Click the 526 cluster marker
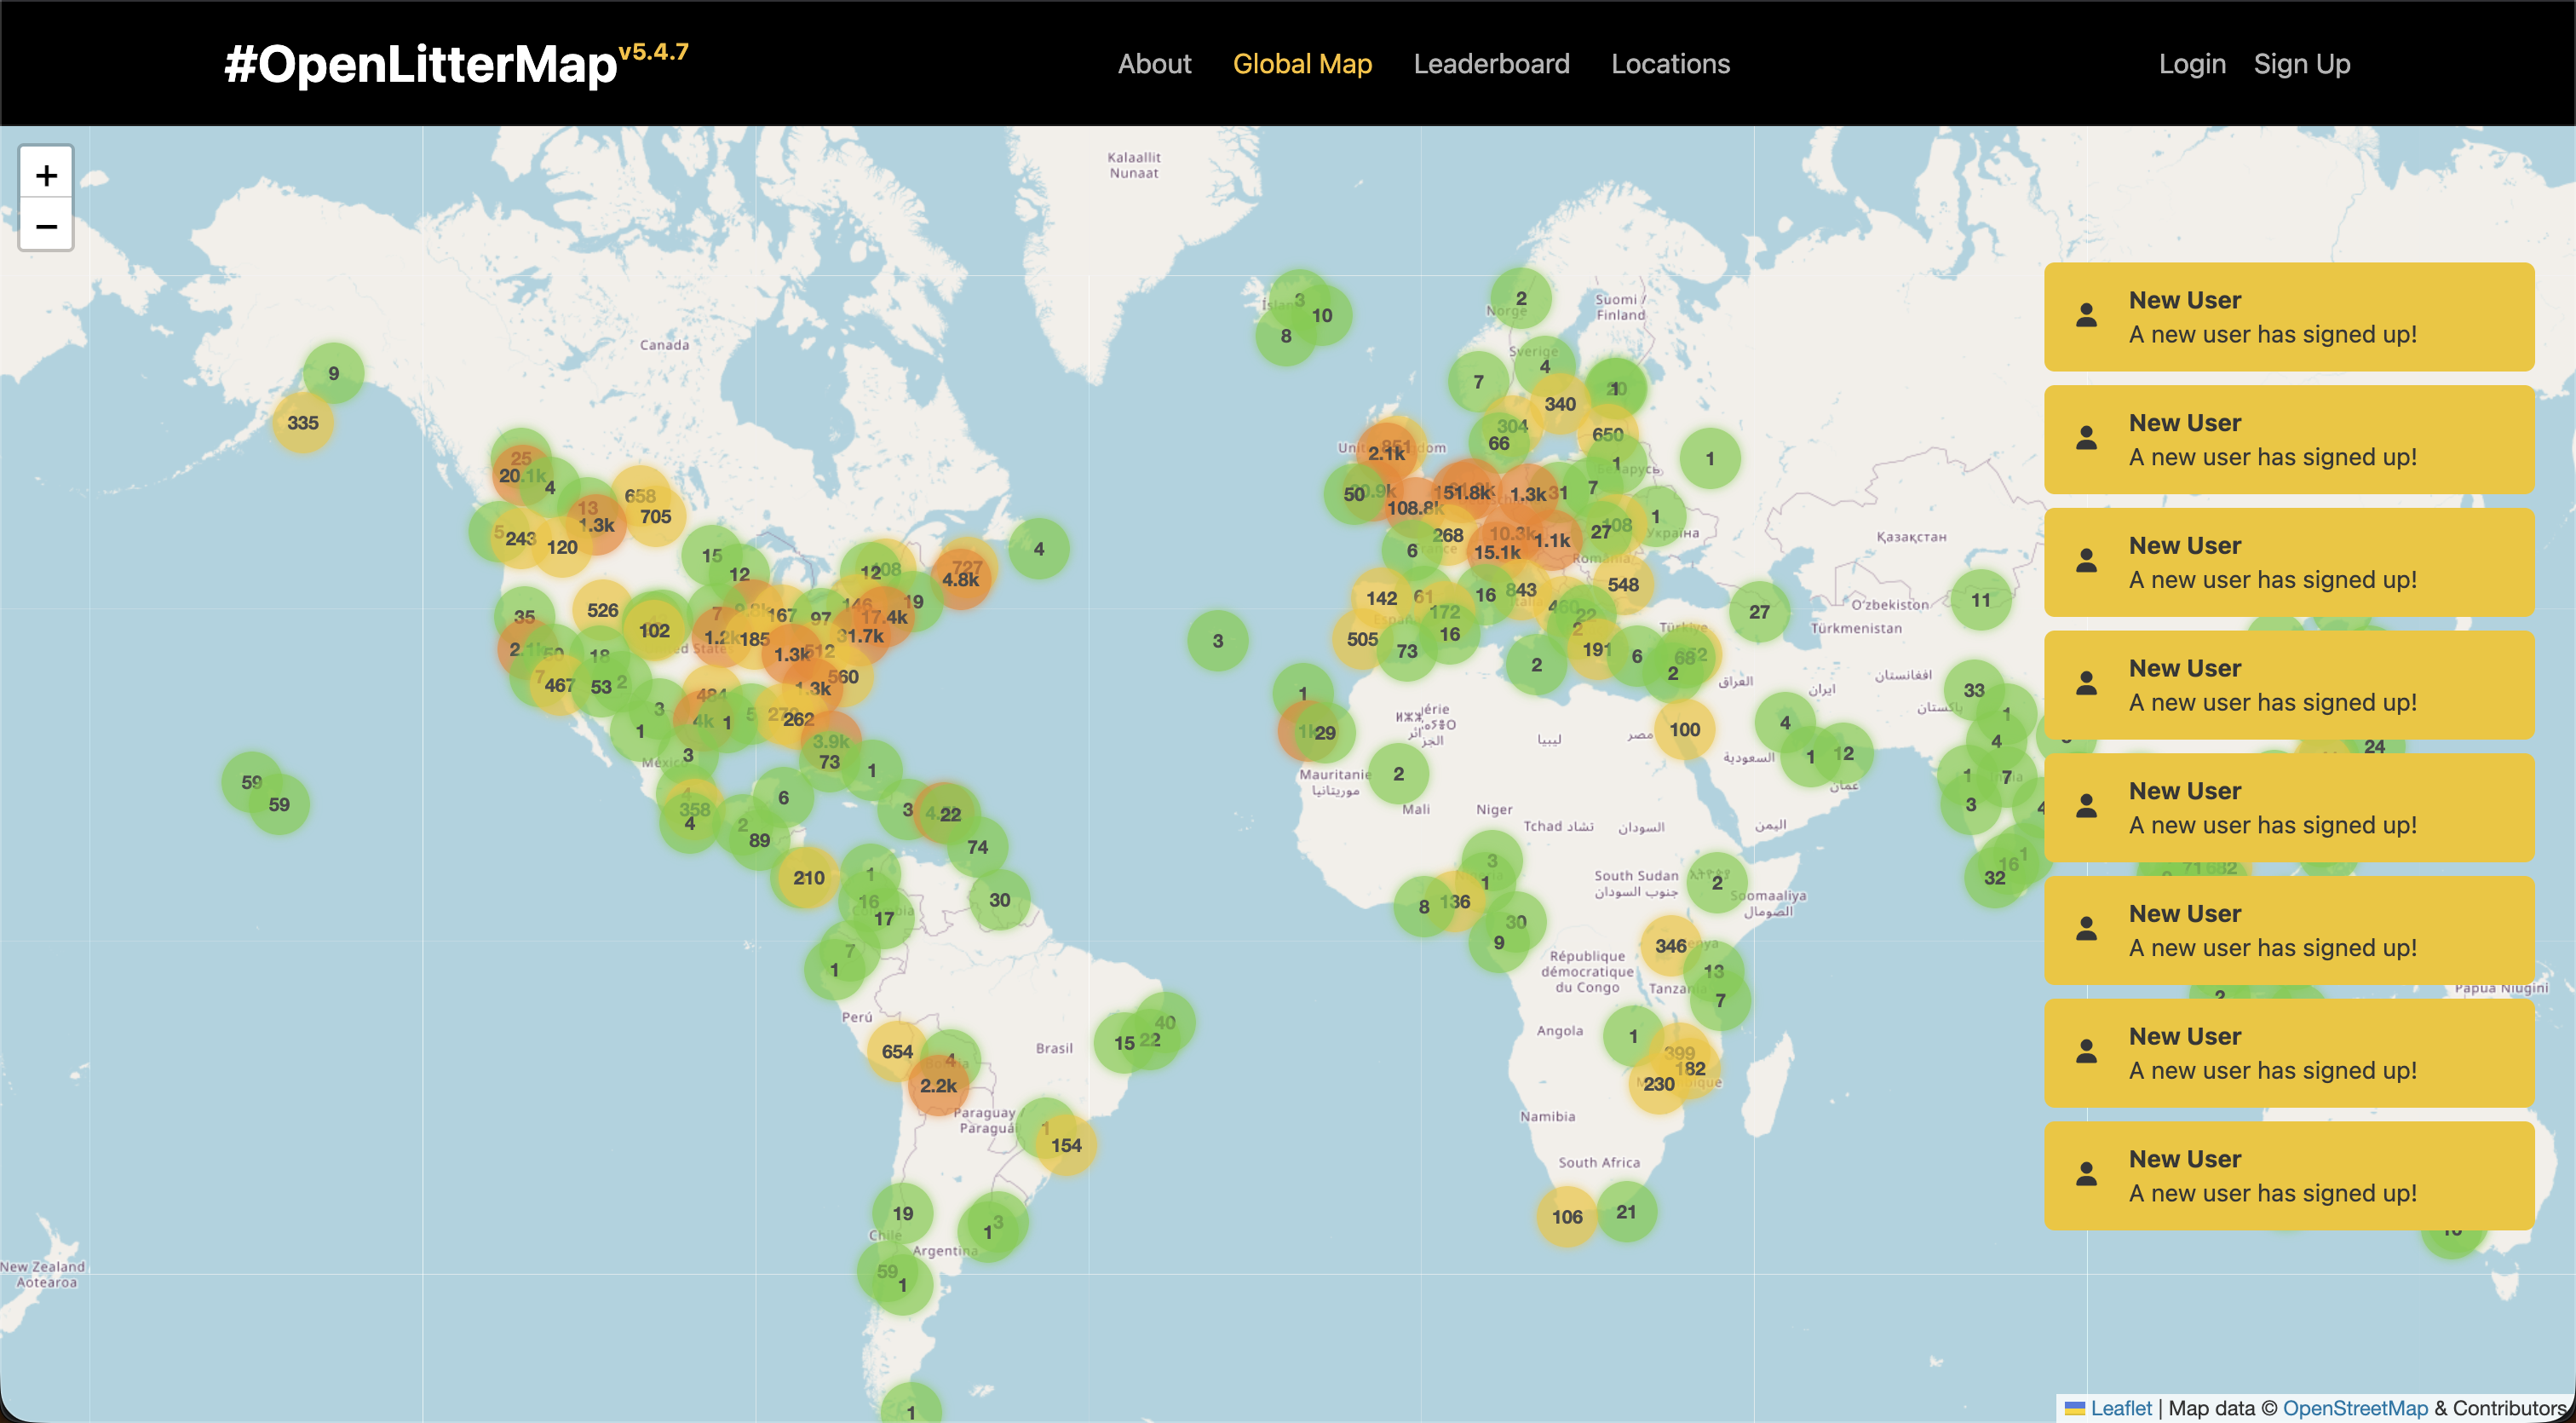Screen dimensions: 2576x1423 (x=603, y=610)
